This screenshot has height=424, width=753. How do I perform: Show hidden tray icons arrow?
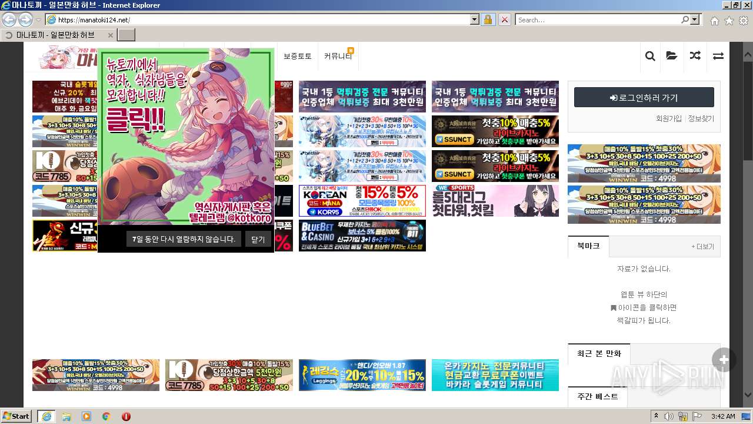point(656,416)
